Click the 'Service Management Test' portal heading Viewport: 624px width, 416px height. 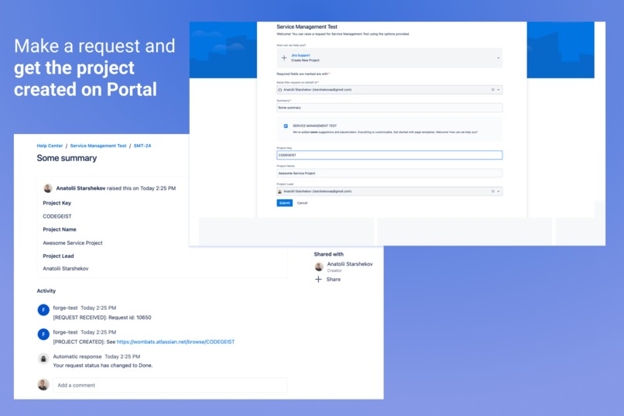coord(307,26)
